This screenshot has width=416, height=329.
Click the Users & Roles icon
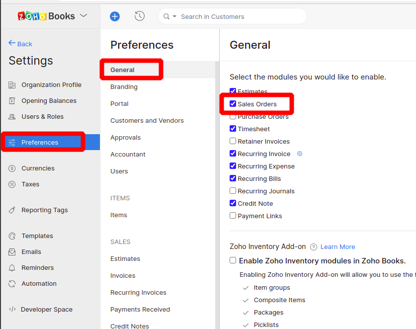(12, 117)
